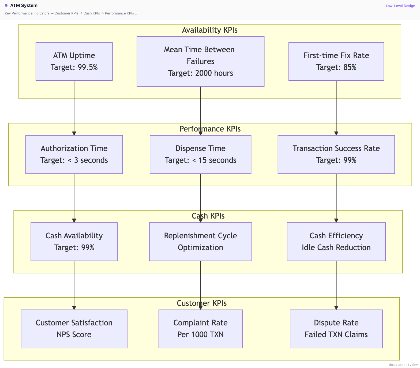Click the Key Performance Indicators subtitle text
The width and height of the screenshot is (420, 368).
(x=71, y=13)
